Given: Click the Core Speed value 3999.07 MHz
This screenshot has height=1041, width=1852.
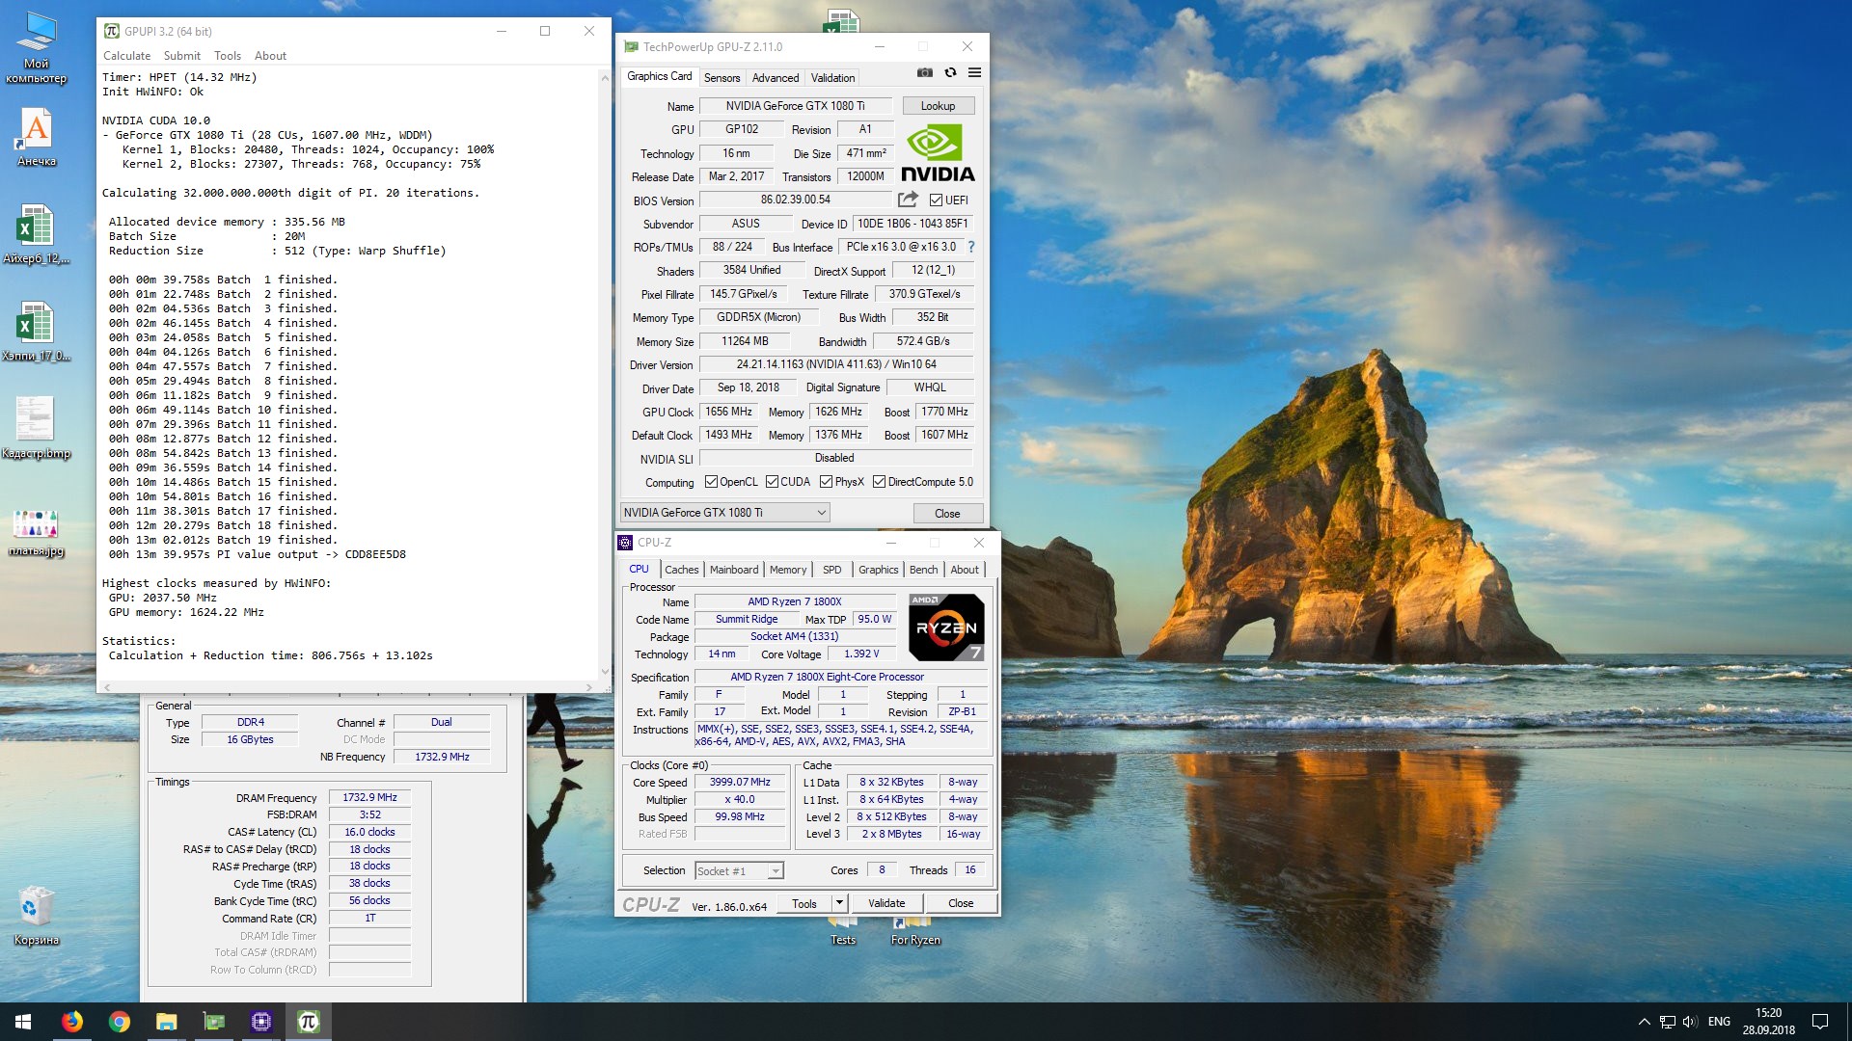Looking at the screenshot, I should click(740, 783).
